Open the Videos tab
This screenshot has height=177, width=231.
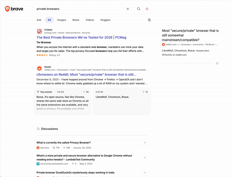pyautogui.click(x=90, y=20)
